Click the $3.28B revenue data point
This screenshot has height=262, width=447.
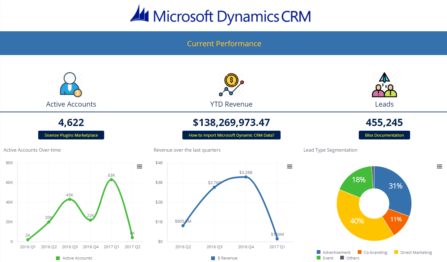(246, 177)
